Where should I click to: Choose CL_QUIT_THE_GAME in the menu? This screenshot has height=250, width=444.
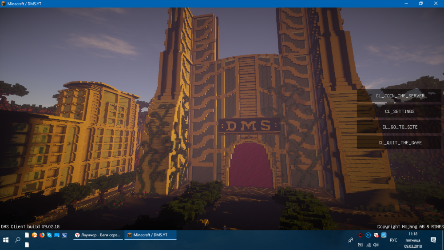399,143
